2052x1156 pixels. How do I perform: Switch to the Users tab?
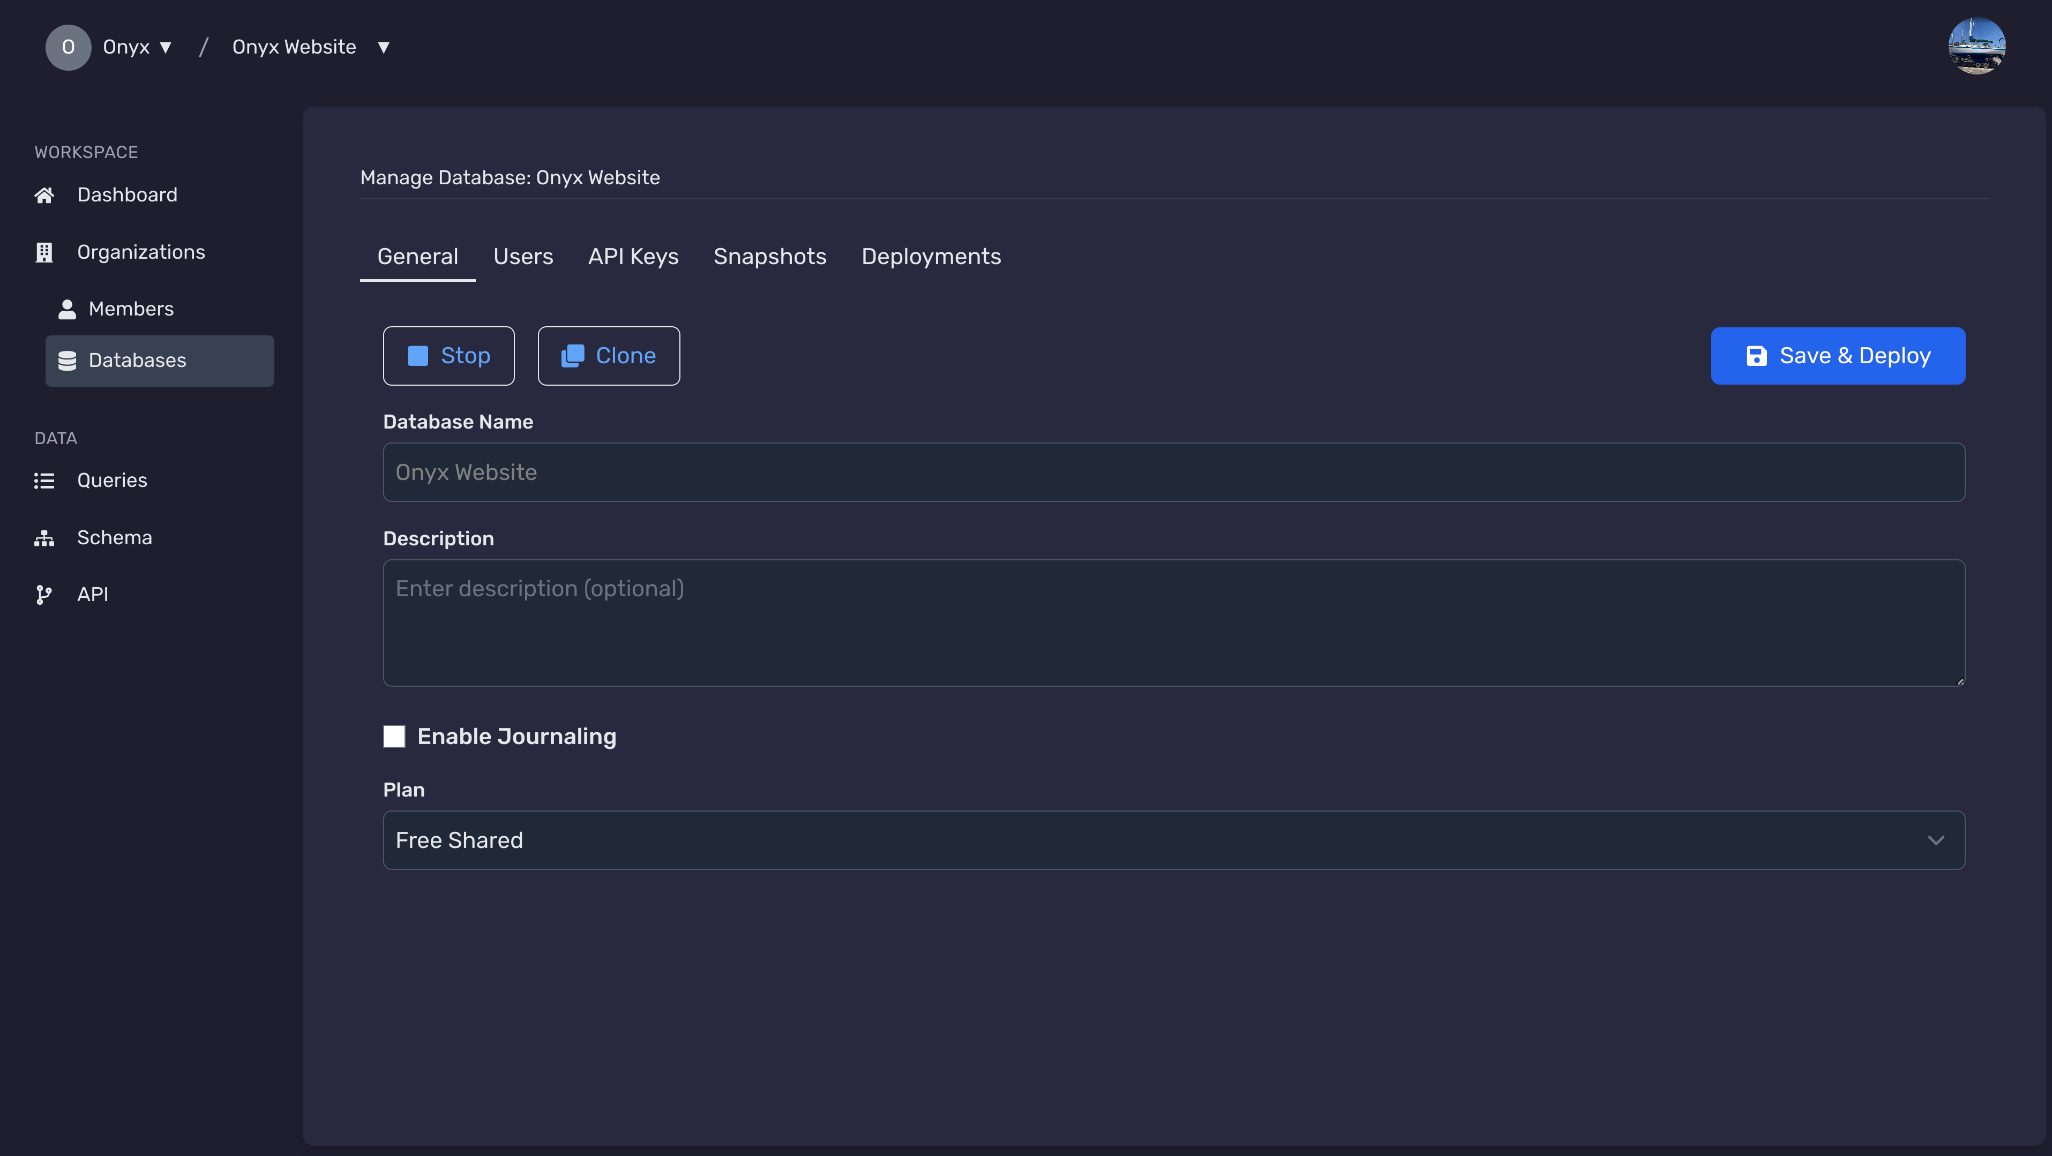(523, 255)
